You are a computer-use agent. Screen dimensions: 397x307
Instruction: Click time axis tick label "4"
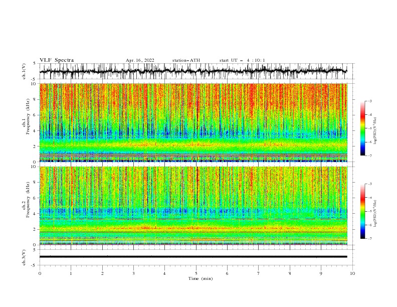164,273
